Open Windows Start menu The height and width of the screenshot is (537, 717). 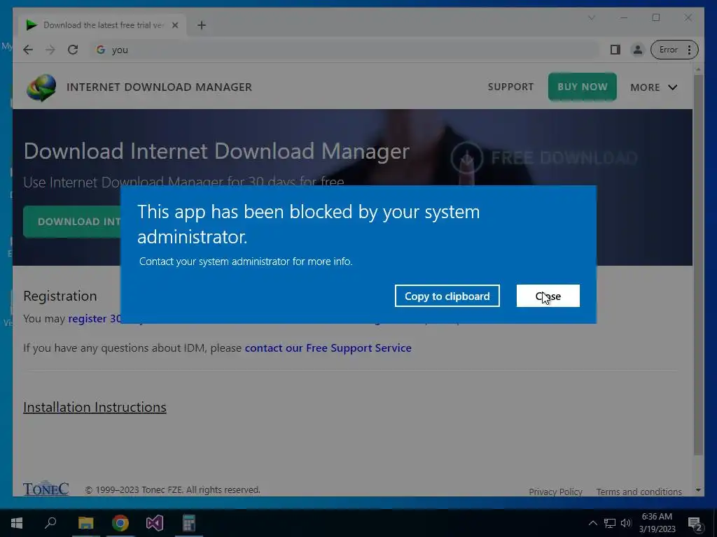point(17,523)
